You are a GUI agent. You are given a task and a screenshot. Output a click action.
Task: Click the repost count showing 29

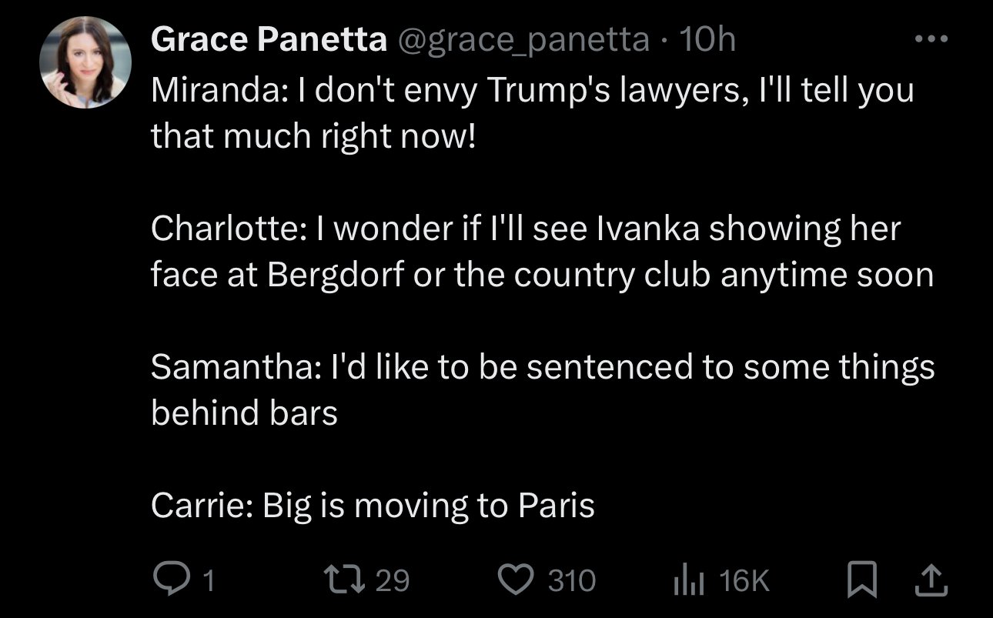[392, 580]
